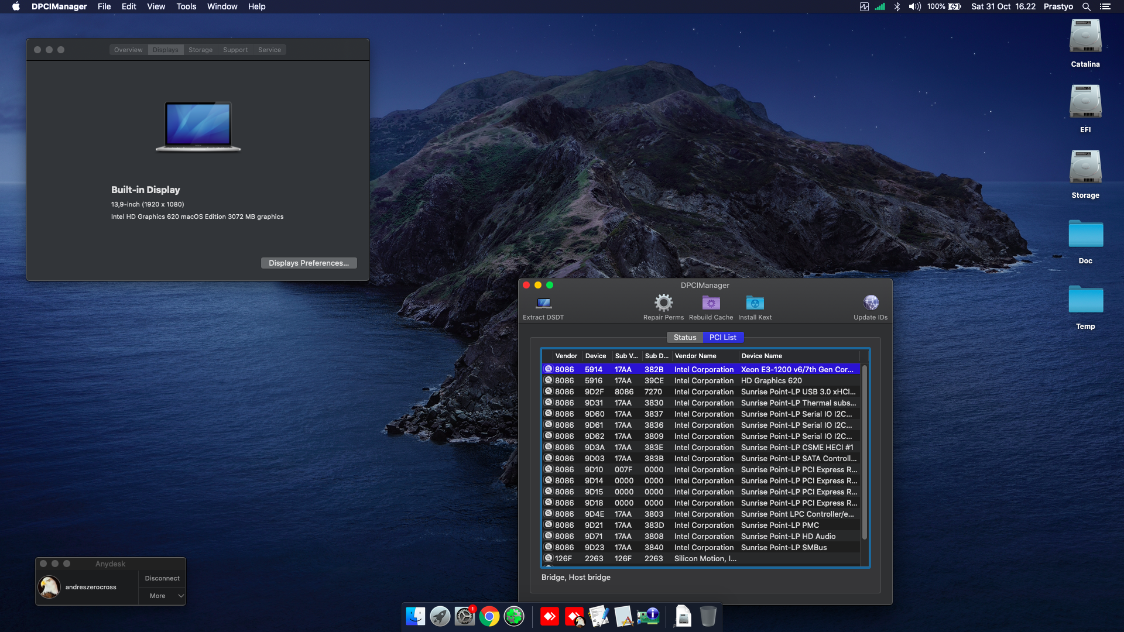The width and height of the screenshot is (1124, 632).
Task: Open Launchpad rocket icon in dock
Action: point(440,616)
